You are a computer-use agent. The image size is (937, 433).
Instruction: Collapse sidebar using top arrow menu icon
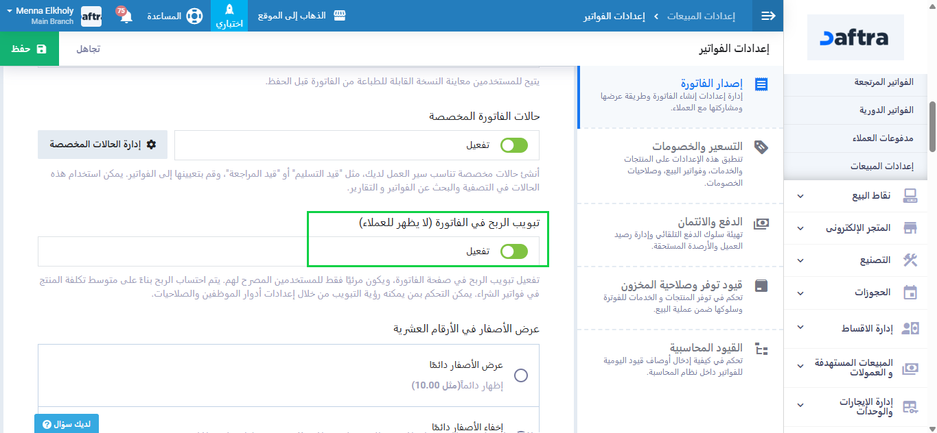point(768,16)
